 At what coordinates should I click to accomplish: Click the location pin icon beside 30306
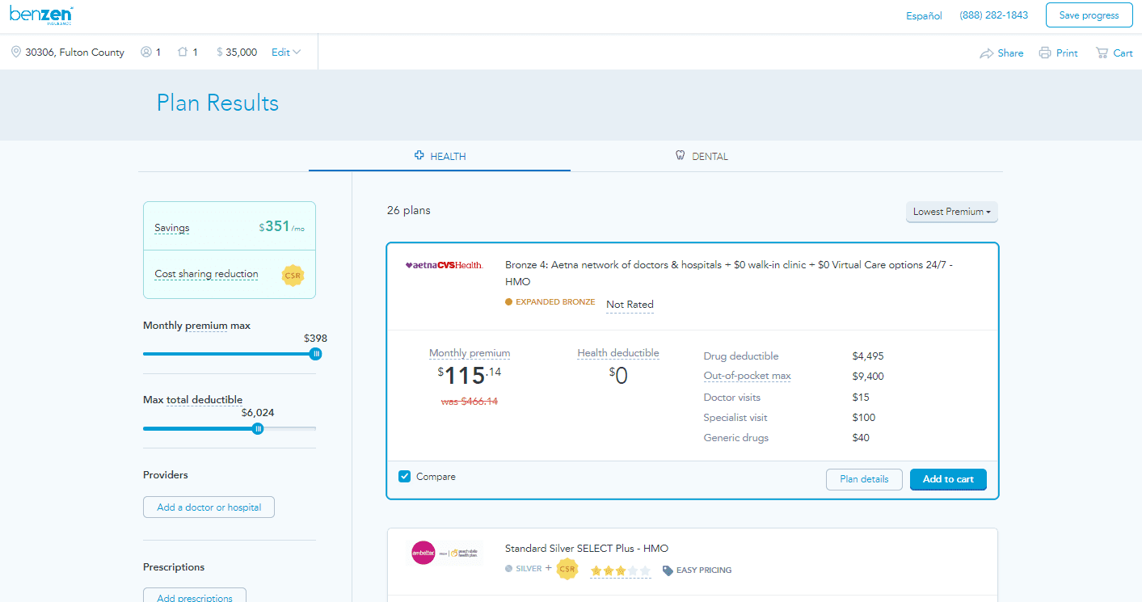click(x=15, y=52)
